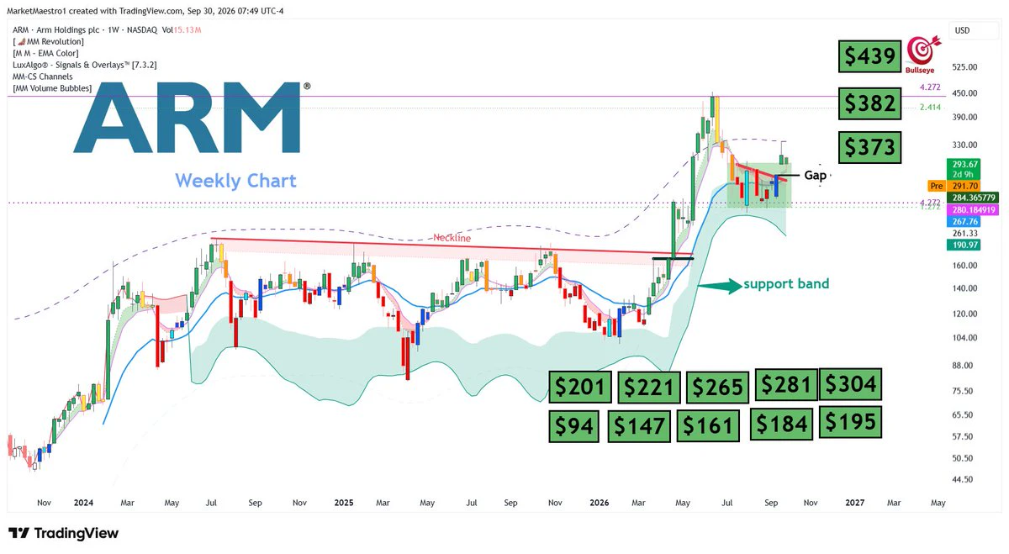Click the 2026 label on time axis
Viewport: 1009px width, 554px height.
(599, 502)
